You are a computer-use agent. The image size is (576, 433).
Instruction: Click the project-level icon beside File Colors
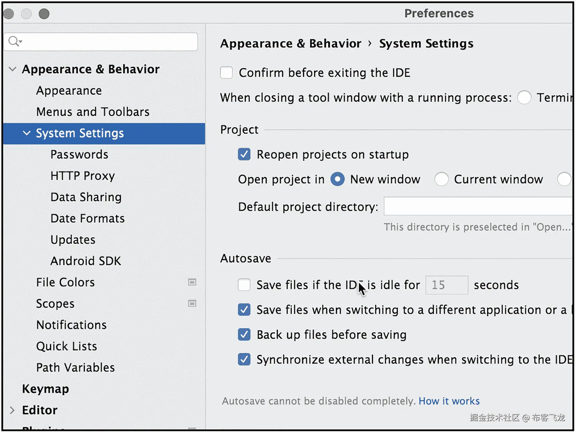pos(192,283)
